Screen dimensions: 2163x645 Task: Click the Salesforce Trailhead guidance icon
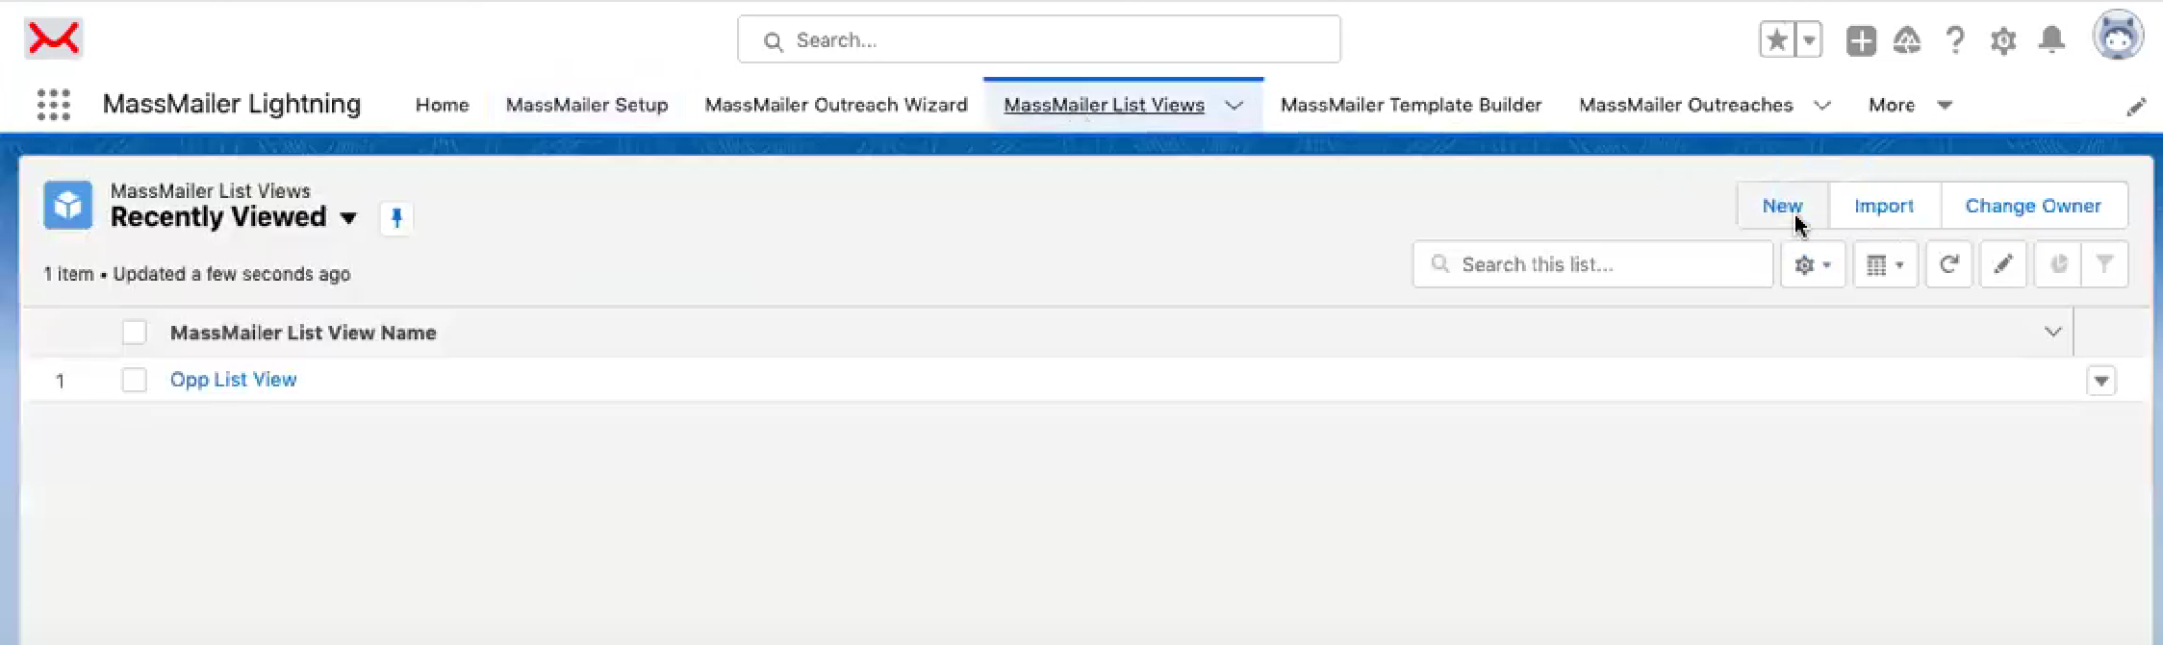tap(1906, 40)
